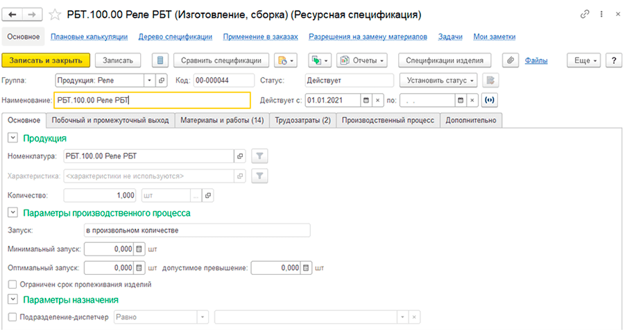
Task: Enable Ограничен срок пролеживания изделий checkbox
Action: tap(12, 285)
